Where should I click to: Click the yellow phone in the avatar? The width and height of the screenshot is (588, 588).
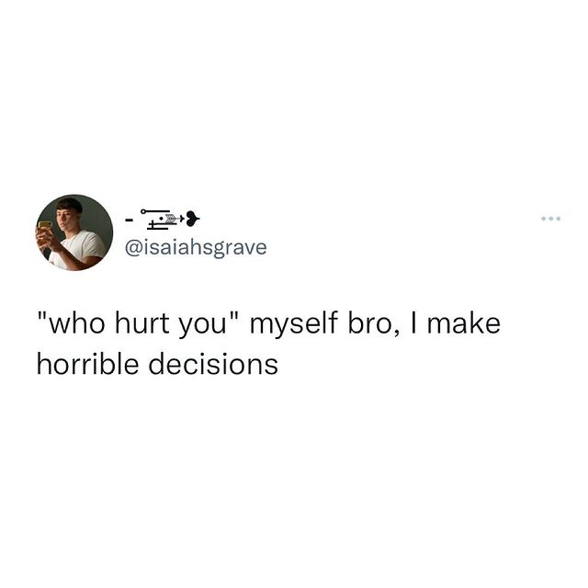point(45,226)
